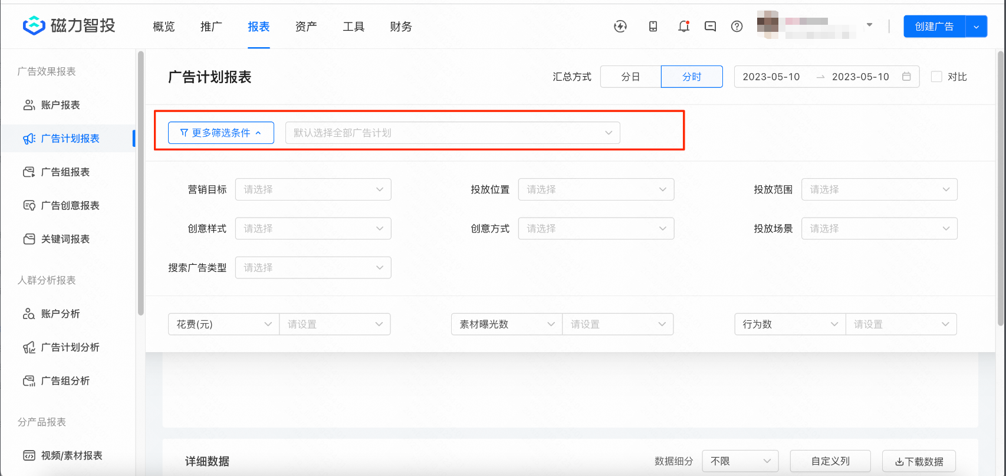Click the calendar icon in date range

coord(907,77)
